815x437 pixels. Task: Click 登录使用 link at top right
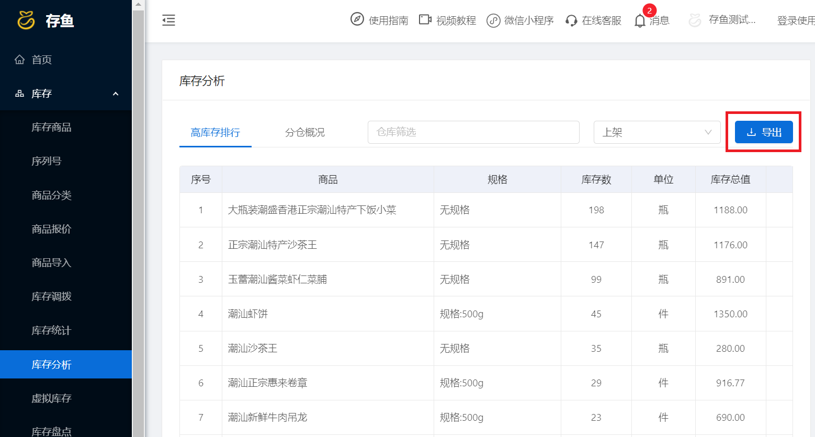(796, 20)
